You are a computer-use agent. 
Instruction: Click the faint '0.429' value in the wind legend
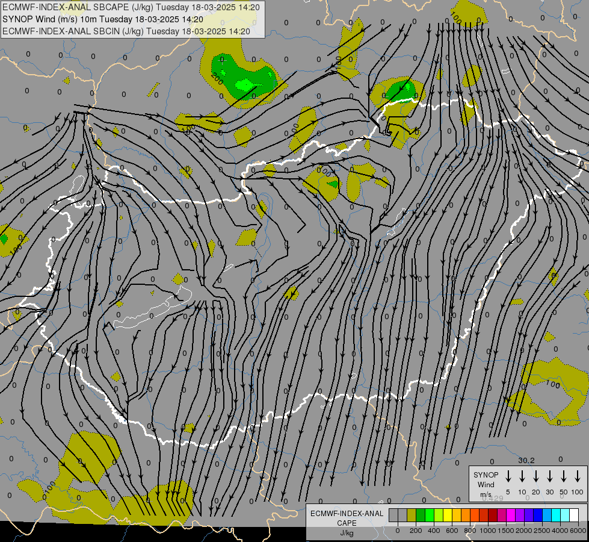(493, 499)
